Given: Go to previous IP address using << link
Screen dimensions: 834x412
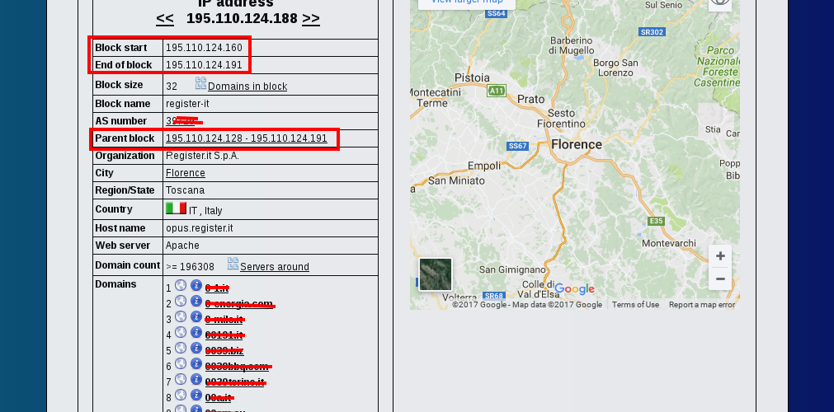Looking at the screenshot, I should point(165,18).
